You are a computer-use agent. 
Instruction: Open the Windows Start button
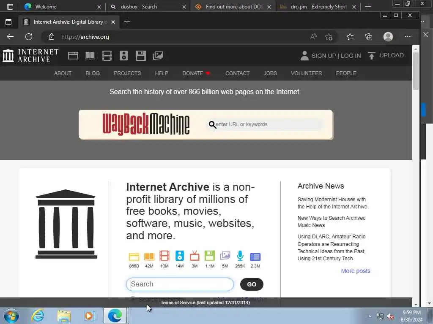(x=11, y=316)
